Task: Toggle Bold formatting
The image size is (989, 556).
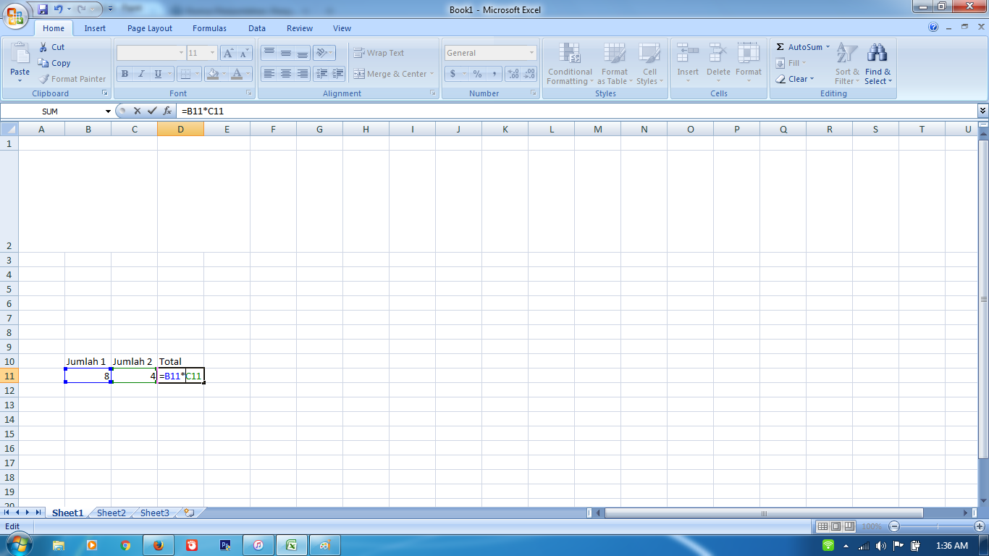Action: point(125,74)
